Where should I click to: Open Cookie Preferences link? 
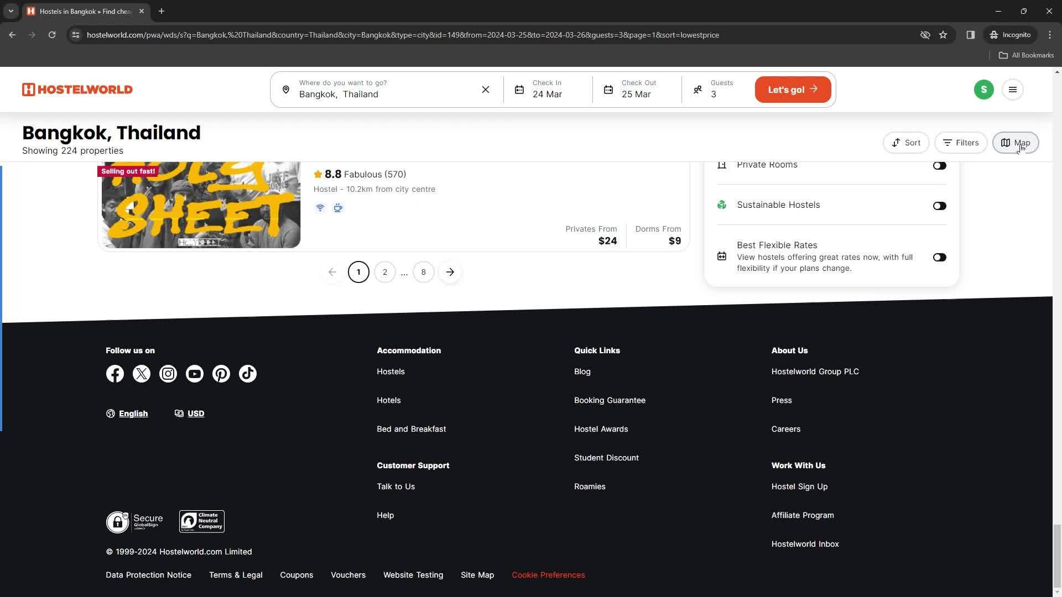pos(548,575)
